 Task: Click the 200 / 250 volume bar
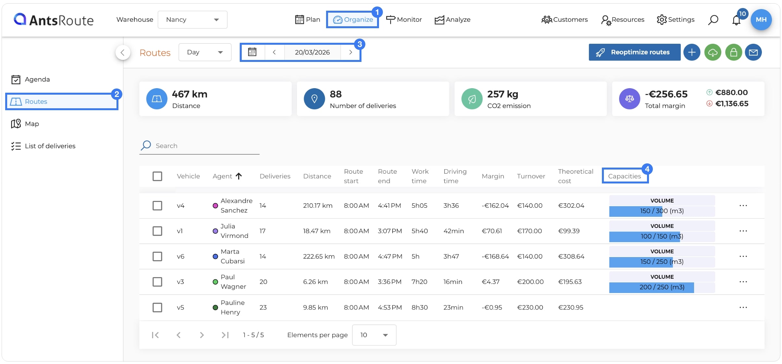(662, 287)
